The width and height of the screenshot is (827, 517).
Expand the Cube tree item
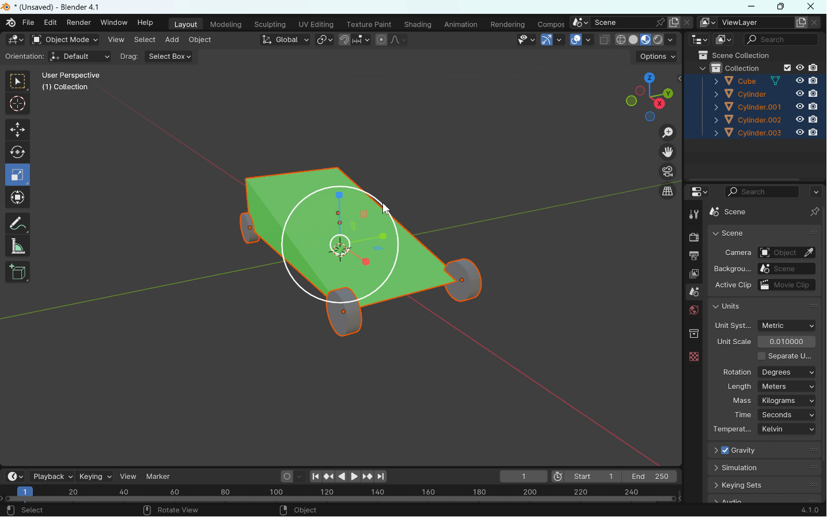pos(716,81)
